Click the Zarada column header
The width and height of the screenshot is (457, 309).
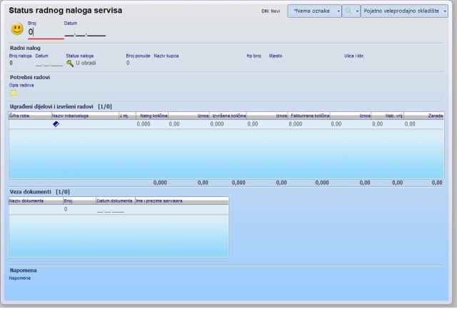pyautogui.click(x=434, y=115)
